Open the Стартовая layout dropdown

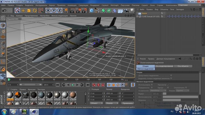189,5
